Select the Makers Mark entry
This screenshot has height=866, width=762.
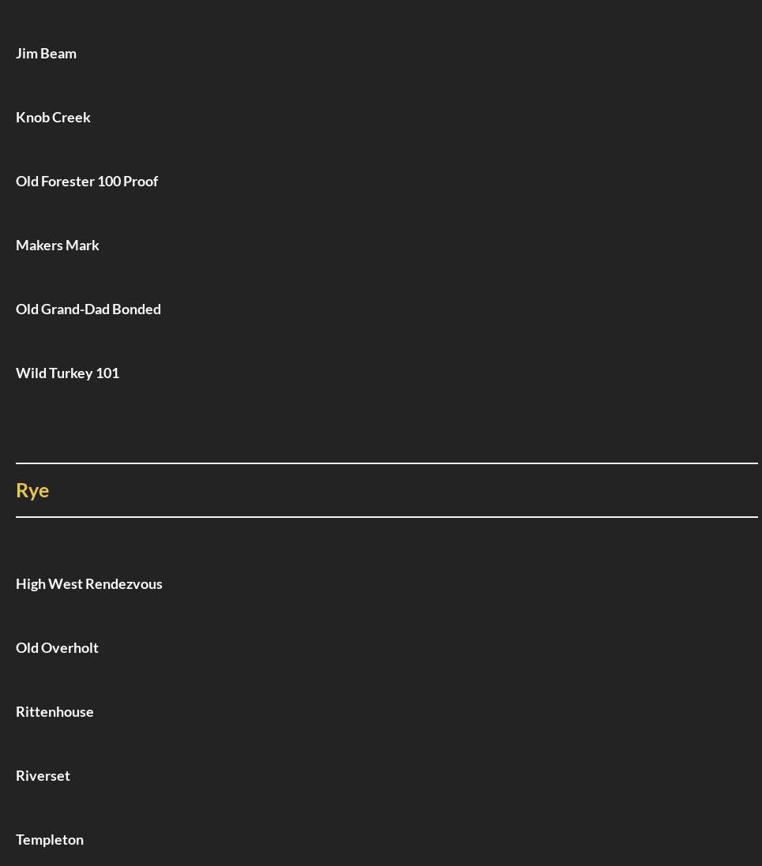58,245
